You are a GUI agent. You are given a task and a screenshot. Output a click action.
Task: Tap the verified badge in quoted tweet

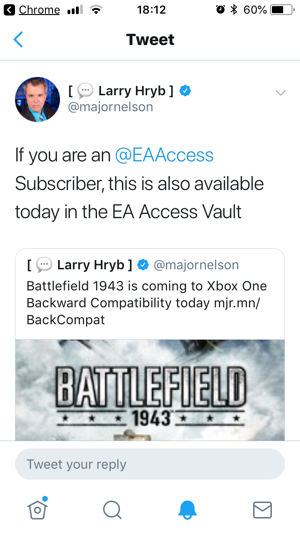point(142,265)
